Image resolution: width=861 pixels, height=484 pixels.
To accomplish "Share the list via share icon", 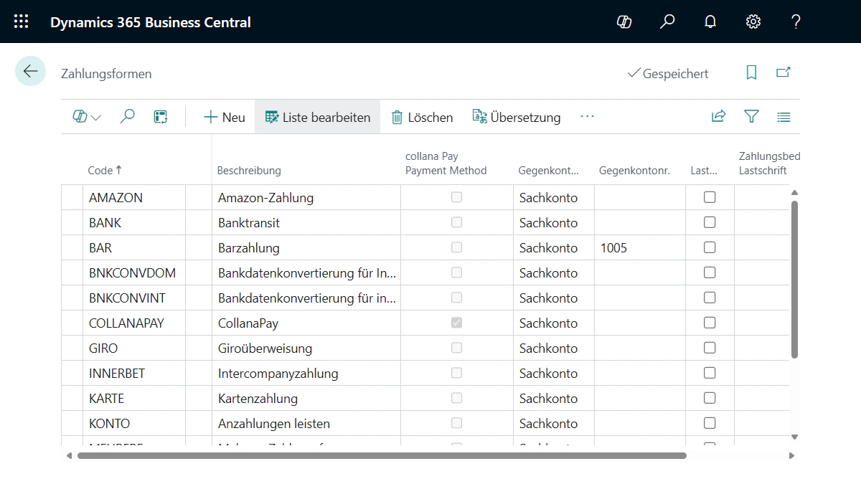I will click(x=718, y=116).
